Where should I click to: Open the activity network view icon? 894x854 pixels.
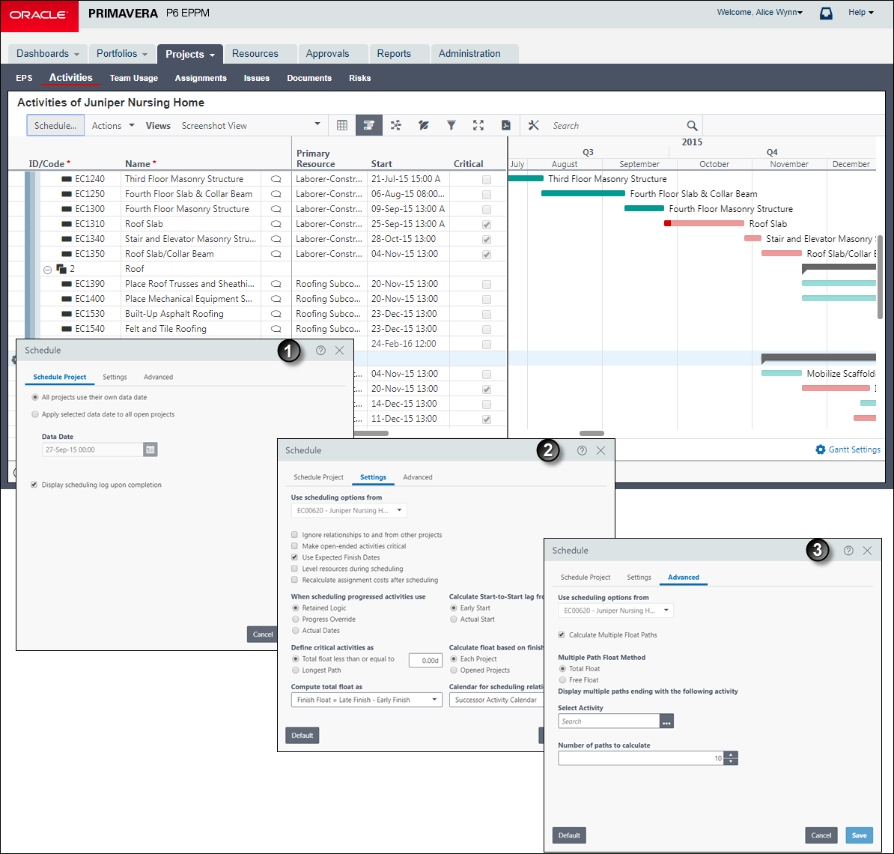(395, 126)
